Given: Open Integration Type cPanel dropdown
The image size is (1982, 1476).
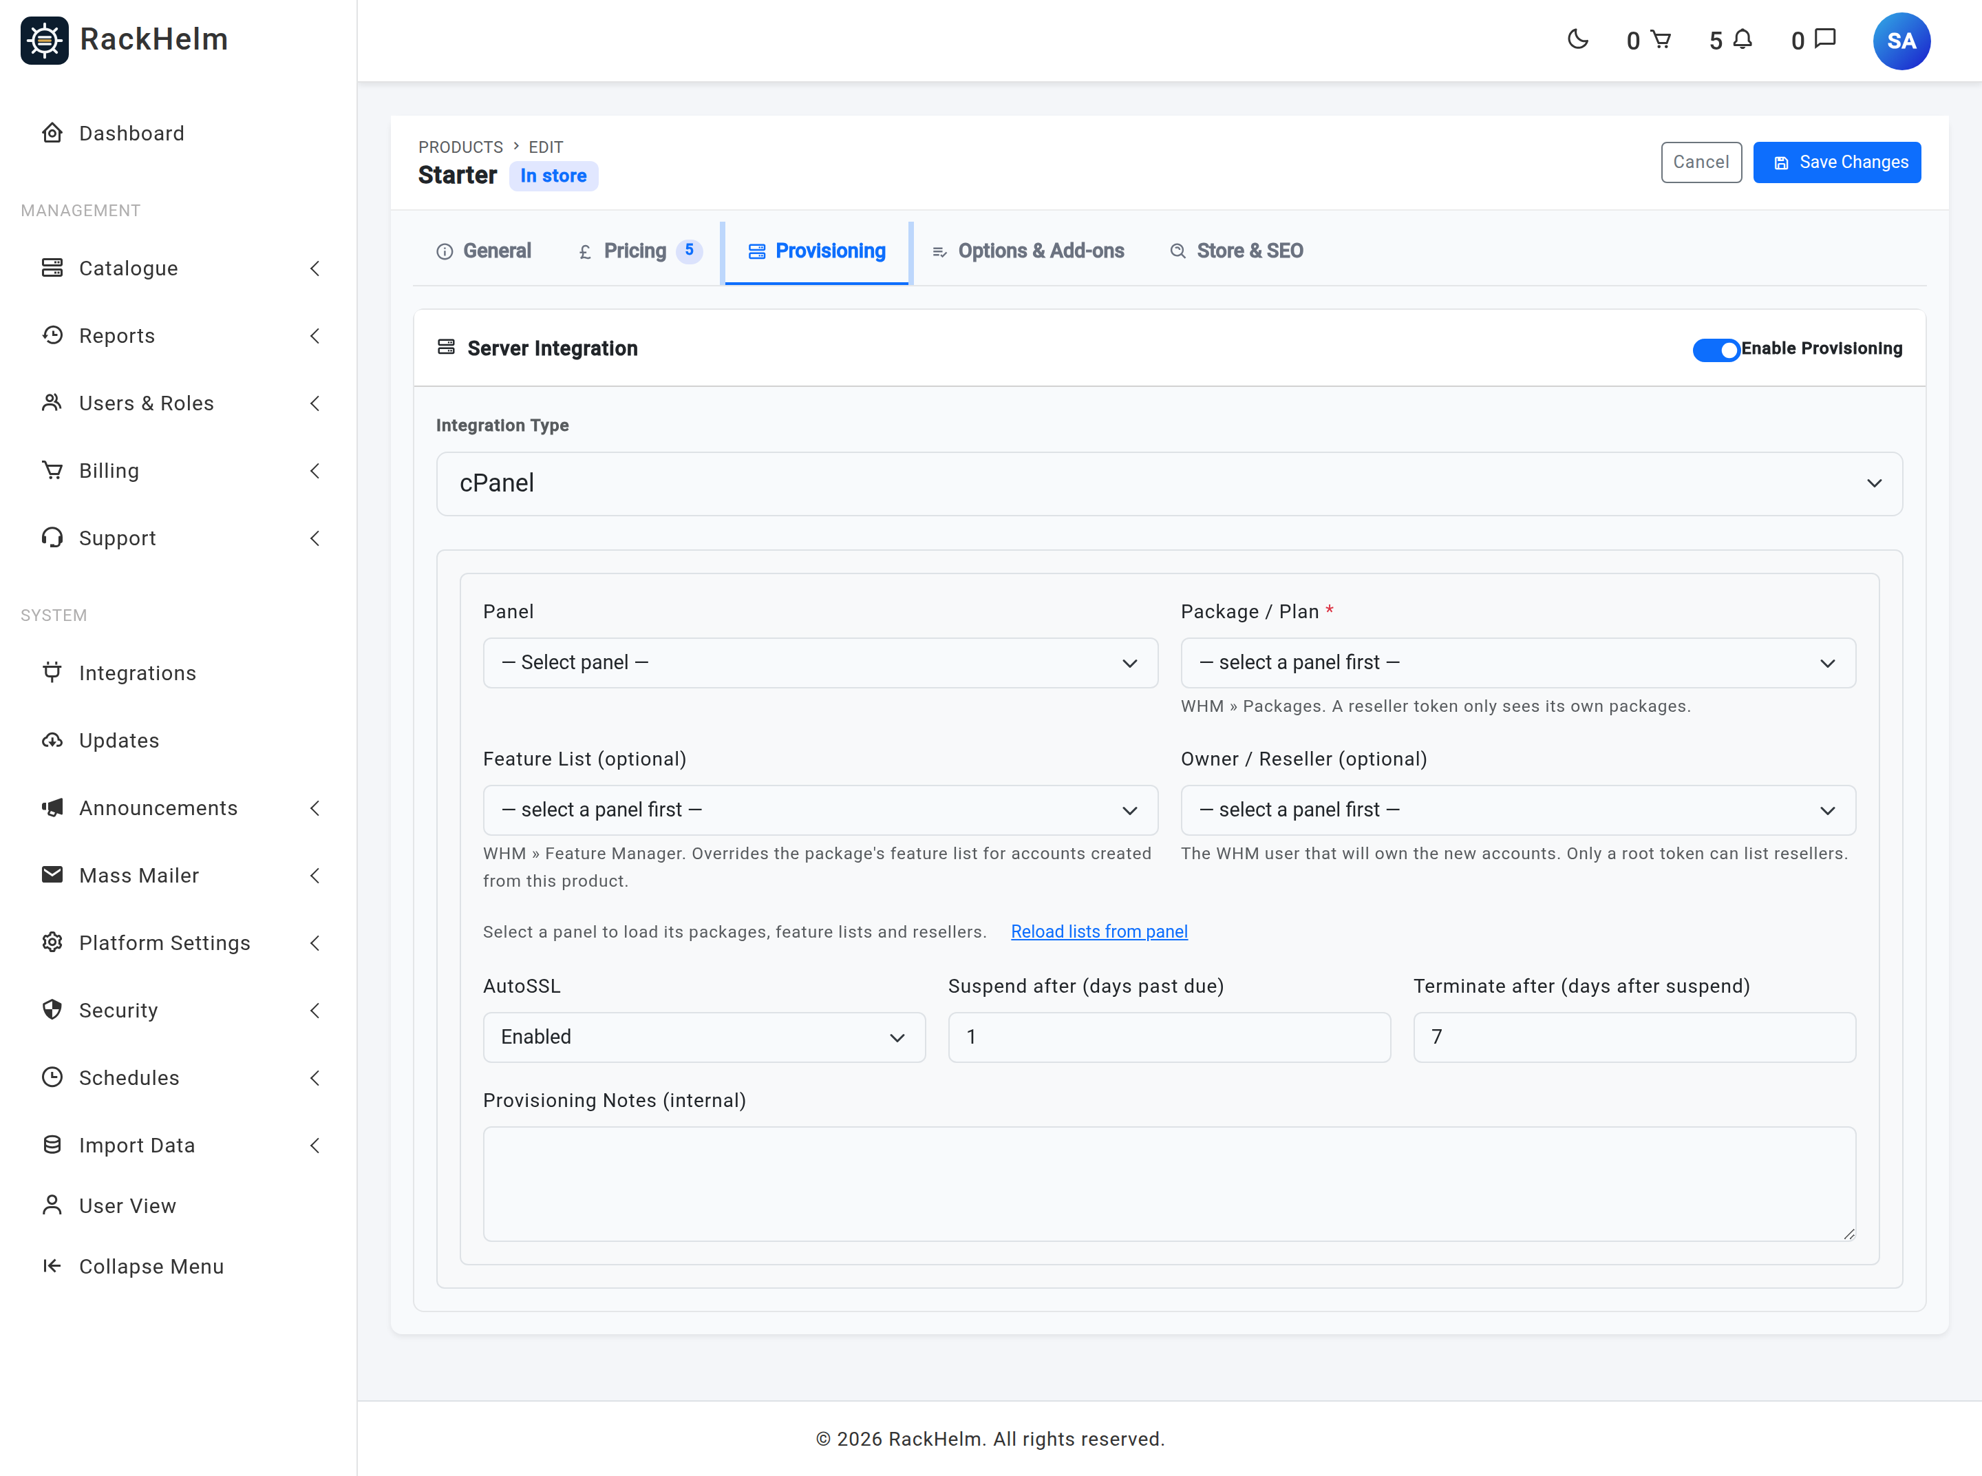Looking at the screenshot, I should 1169,483.
